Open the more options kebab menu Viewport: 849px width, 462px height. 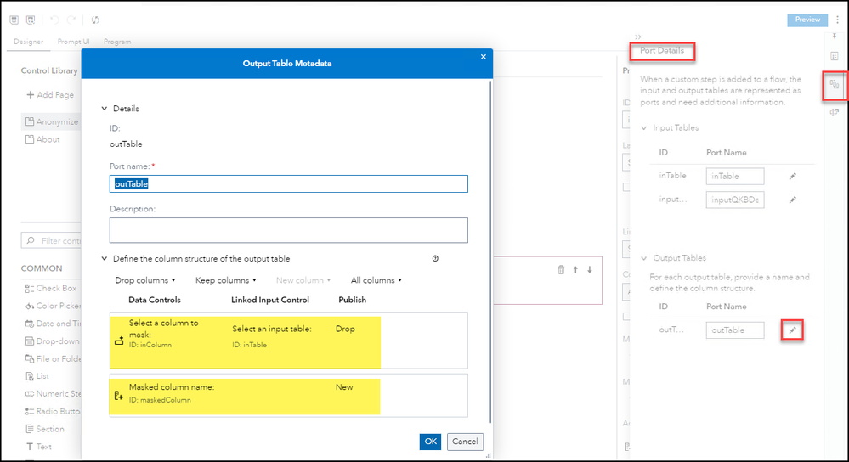[837, 20]
